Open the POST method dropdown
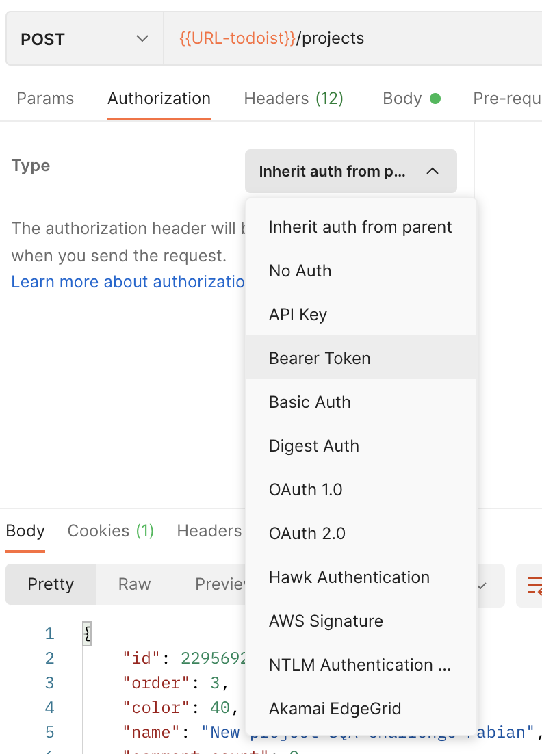This screenshot has height=754, width=542. (83, 38)
